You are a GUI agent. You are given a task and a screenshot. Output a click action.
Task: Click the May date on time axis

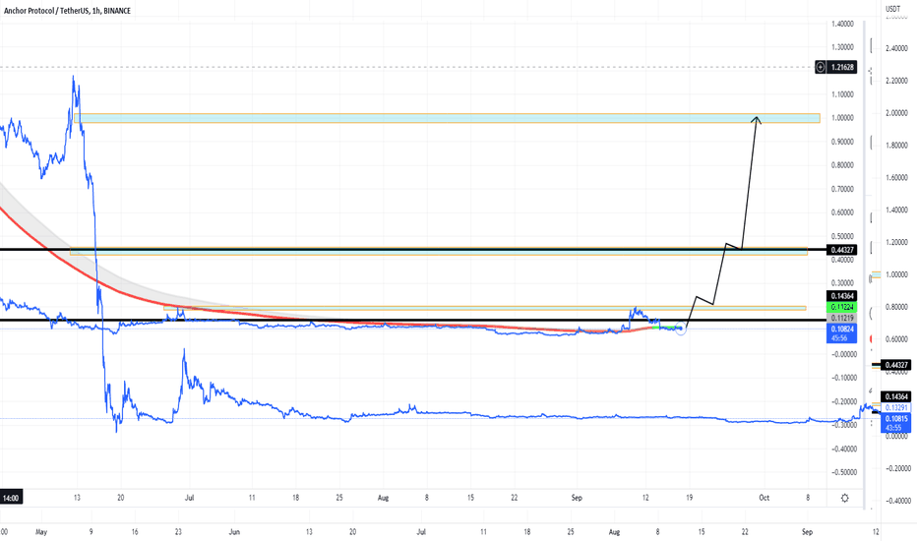(x=41, y=532)
